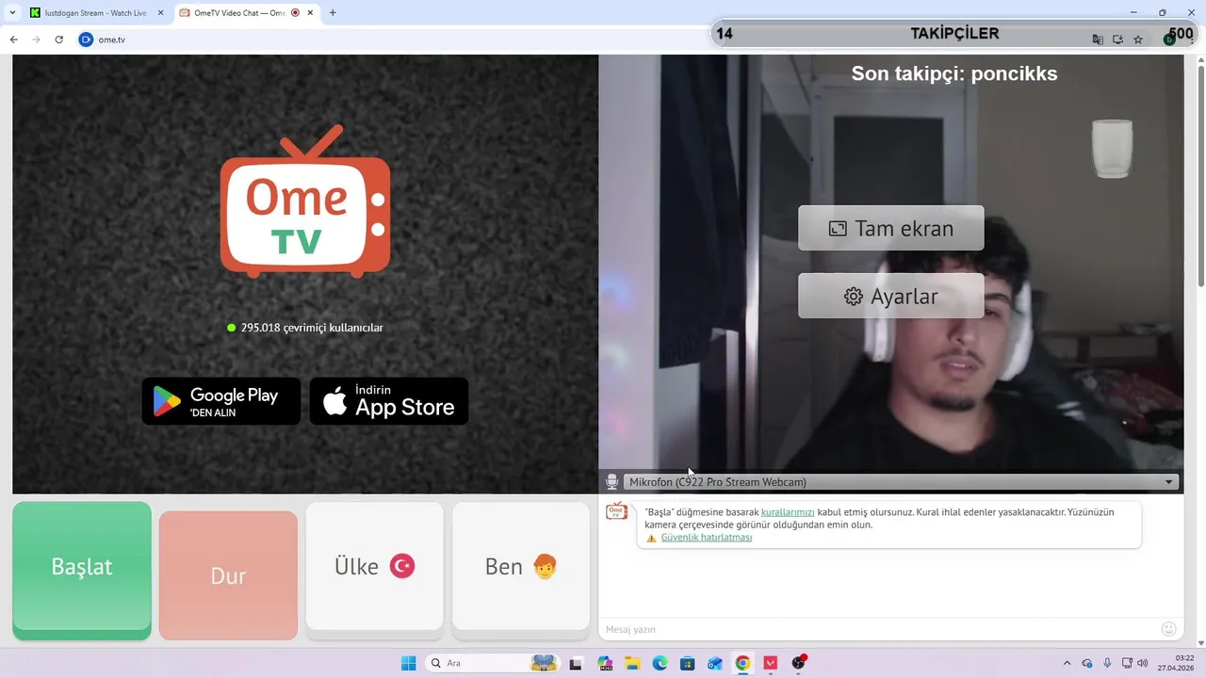Open the network tray icon
Viewport: 1206px width, 678px height.
point(1127,663)
